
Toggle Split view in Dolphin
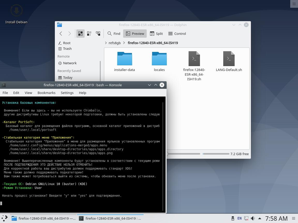[x=156, y=34]
